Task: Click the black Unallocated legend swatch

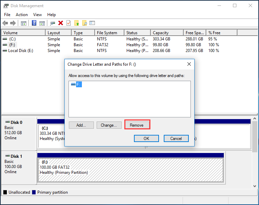Action: [5, 192]
